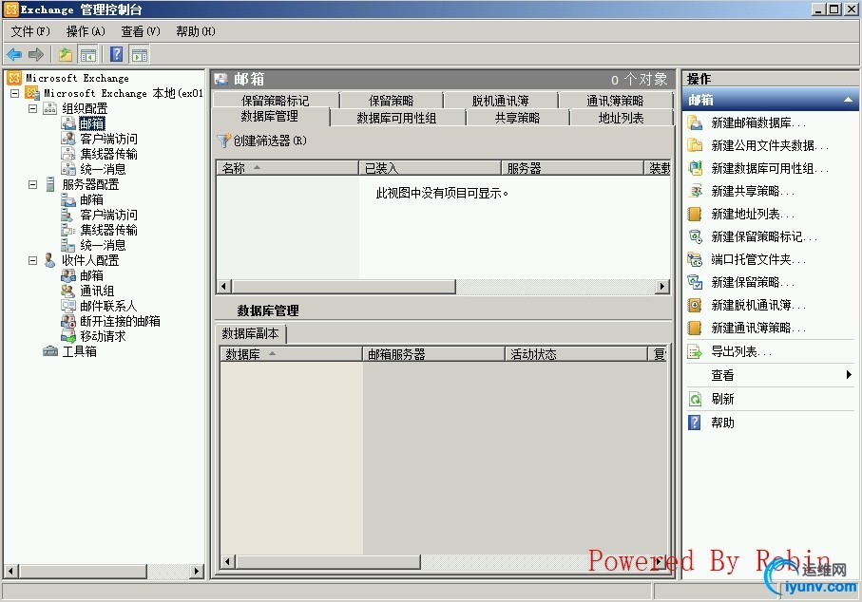
Task: Click right arrow of upper list scrollbar
Action: [x=661, y=286]
